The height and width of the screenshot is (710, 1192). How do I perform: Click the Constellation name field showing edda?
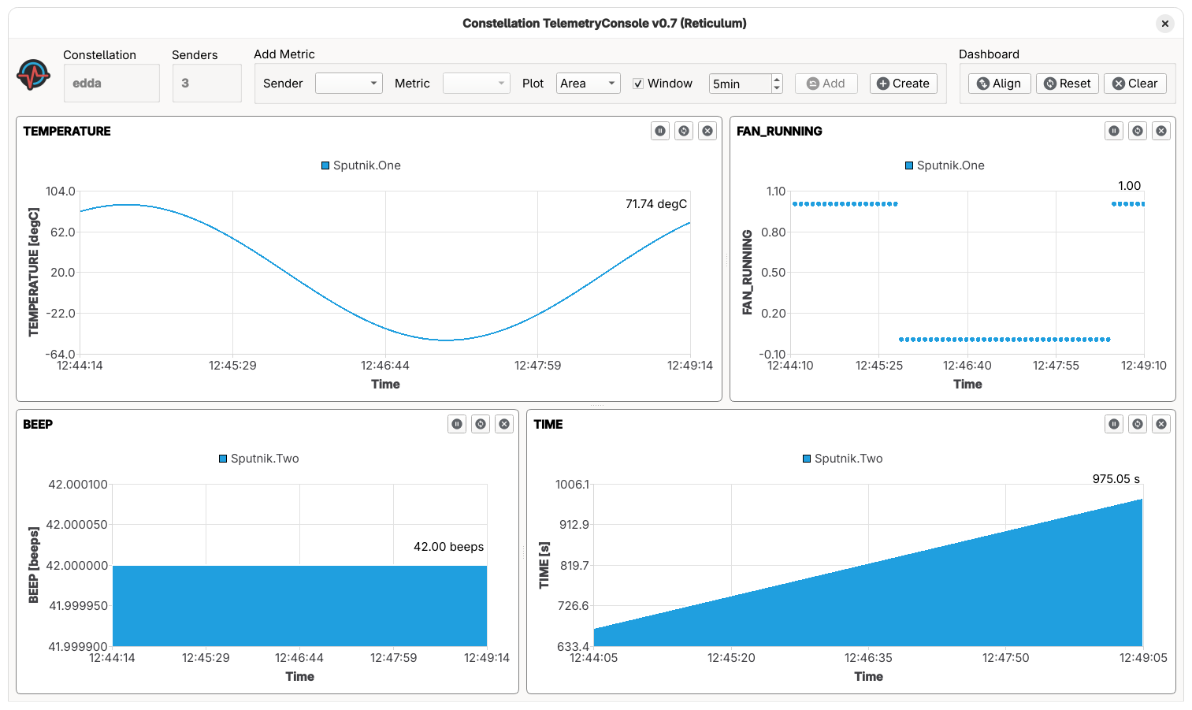pos(111,83)
